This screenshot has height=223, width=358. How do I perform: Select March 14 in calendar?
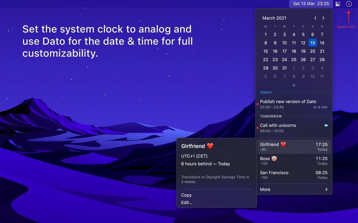tap(322, 43)
